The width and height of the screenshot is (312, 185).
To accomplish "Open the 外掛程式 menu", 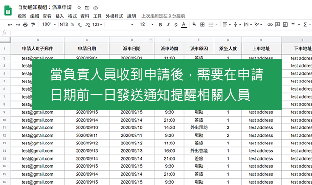I will (x=115, y=16).
